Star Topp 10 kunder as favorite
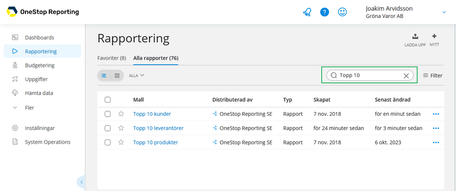The height and width of the screenshot is (191, 456). 121,114
